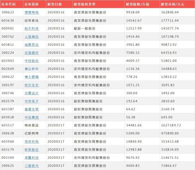Click the 解禁市值/万元 column header
The width and height of the screenshot is (195, 170).
(173, 4)
